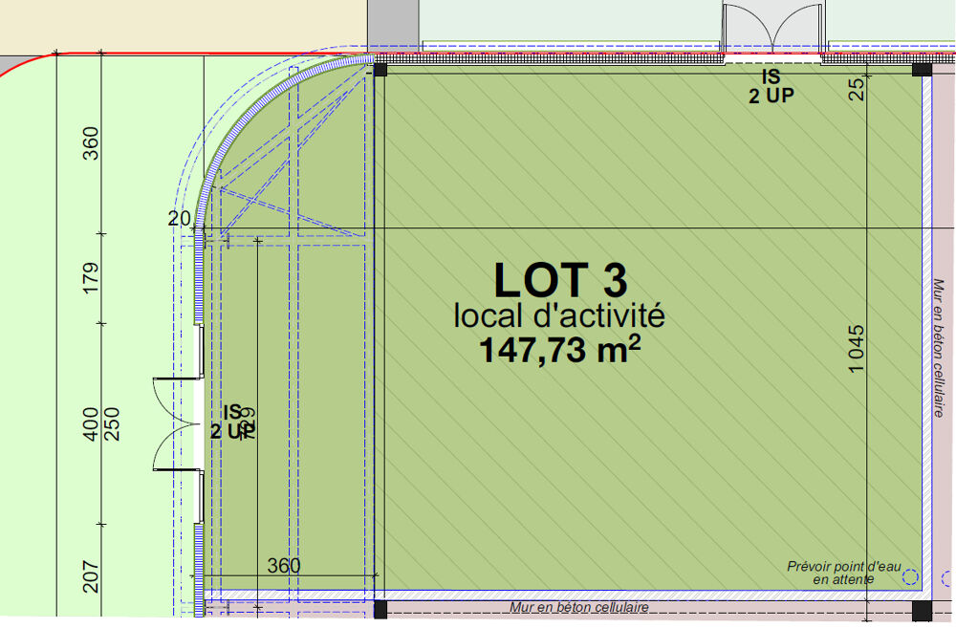
Task: Click the 25 dimension at top right
Action: [x=857, y=89]
